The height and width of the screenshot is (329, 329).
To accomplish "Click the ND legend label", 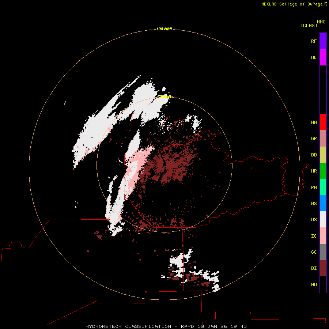I will [x=314, y=285].
